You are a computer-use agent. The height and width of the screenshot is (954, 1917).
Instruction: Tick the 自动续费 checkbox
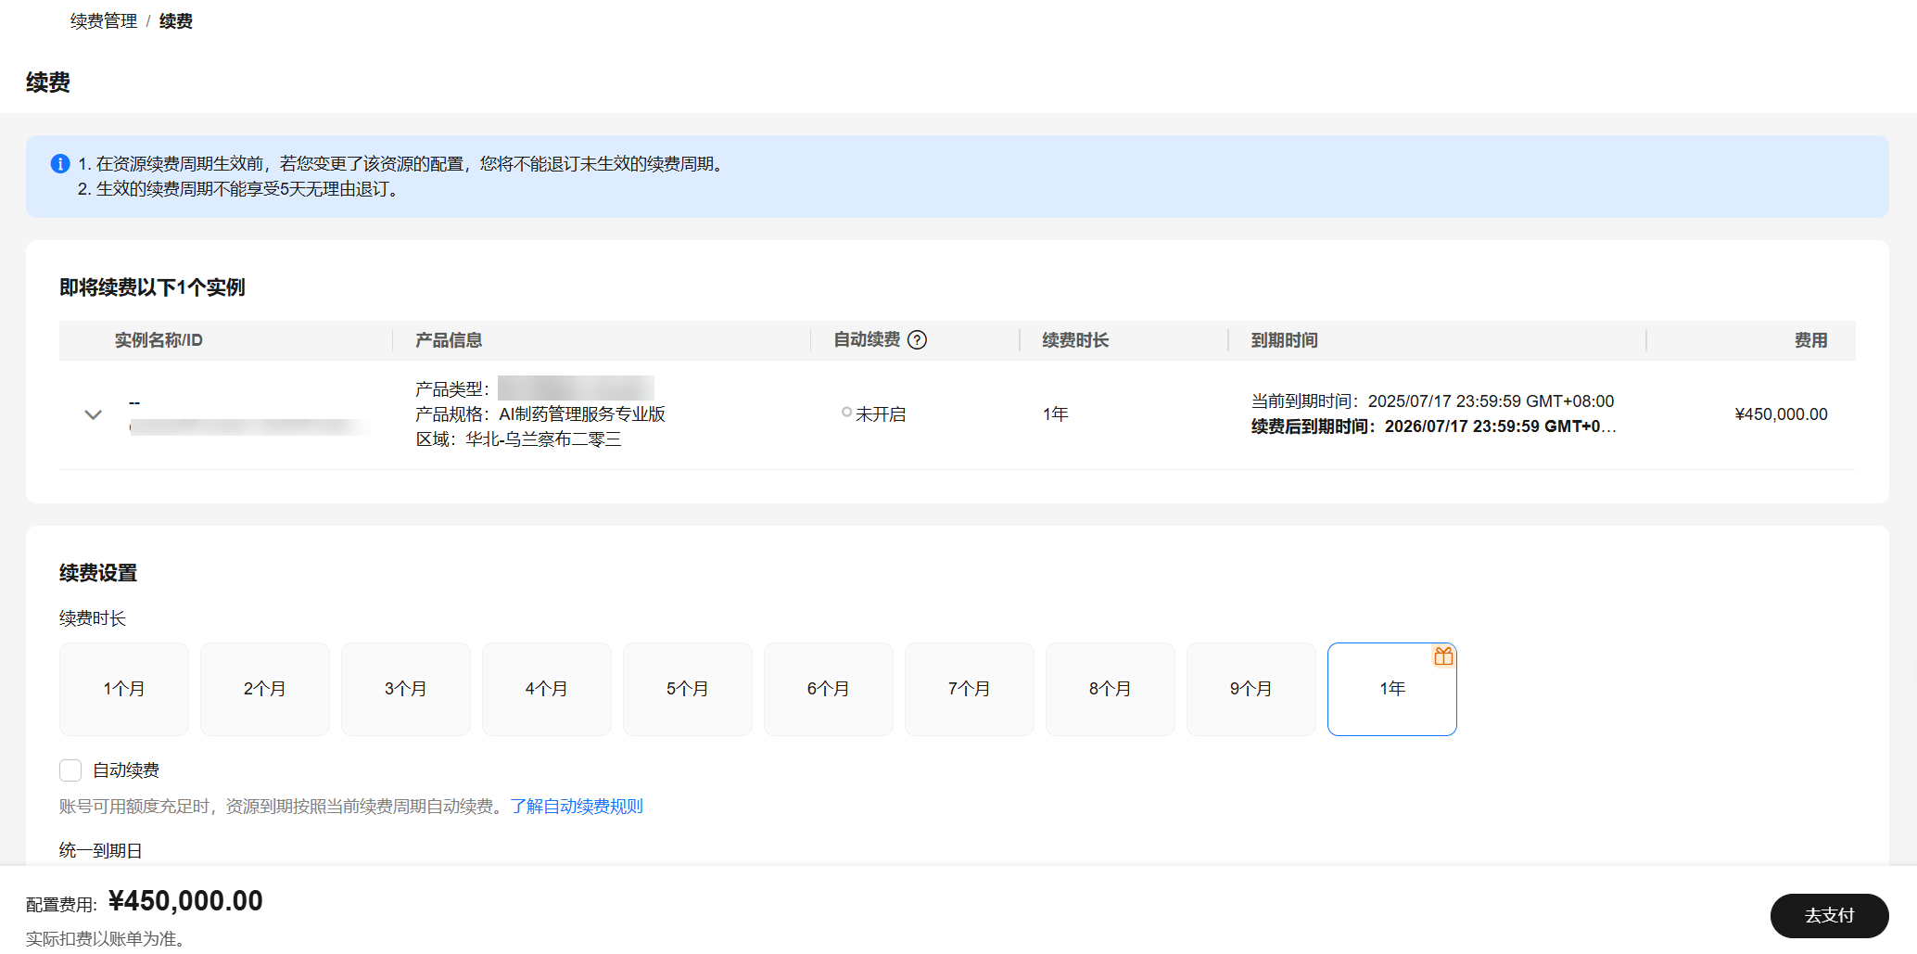pyautogui.click(x=70, y=770)
